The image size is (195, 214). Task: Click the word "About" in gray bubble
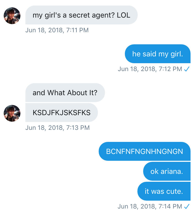point(77,93)
